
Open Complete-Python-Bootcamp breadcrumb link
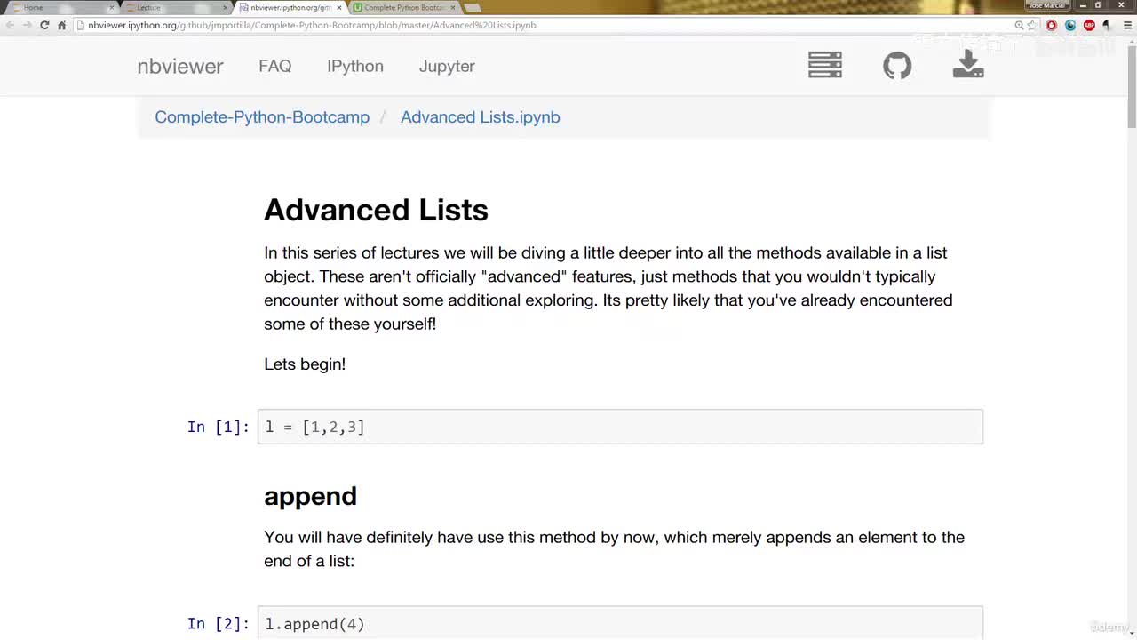pyautogui.click(x=262, y=117)
